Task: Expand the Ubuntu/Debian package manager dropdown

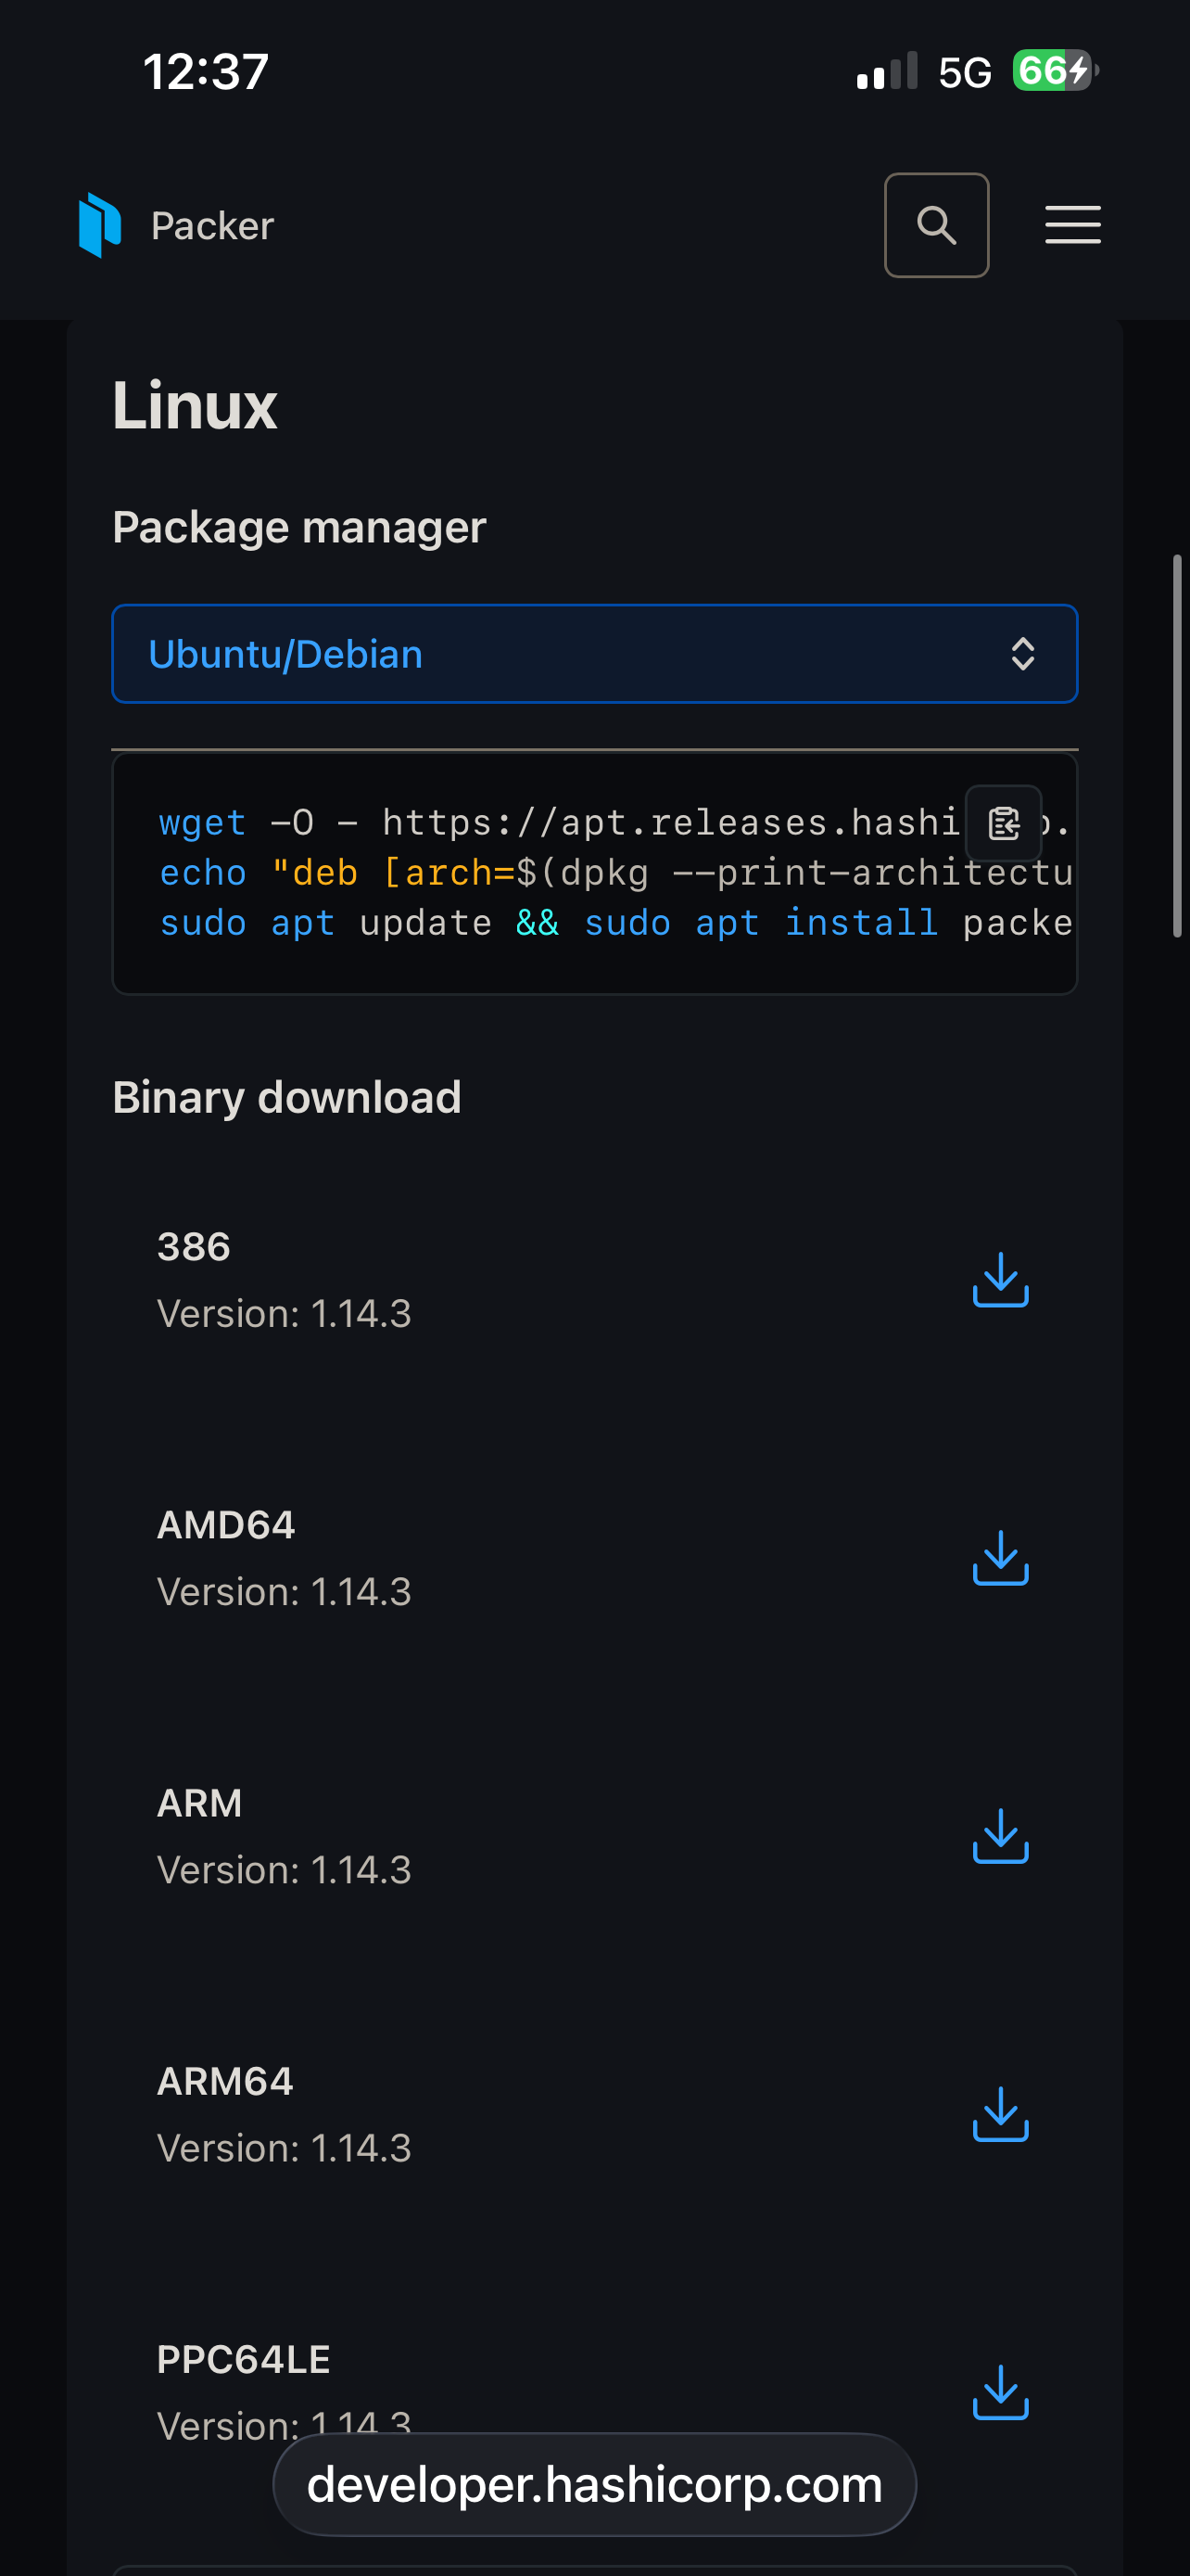Action: tap(593, 654)
